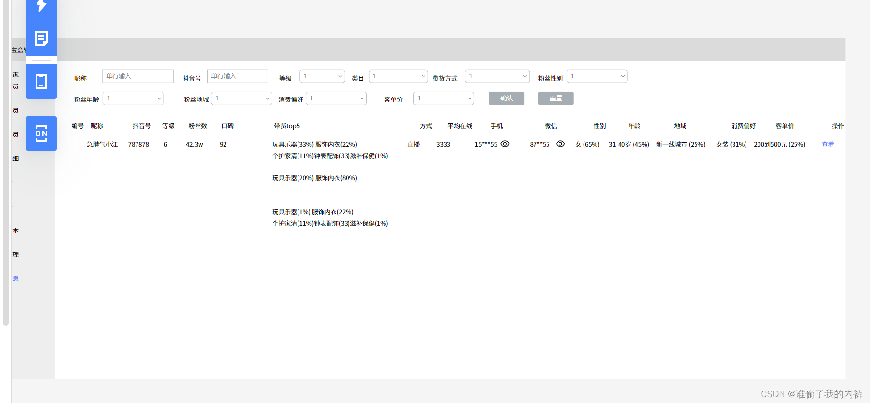Reveal WeChat 87**55 with eye icon
The image size is (870, 403).
pyautogui.click(x=560, y=144)
